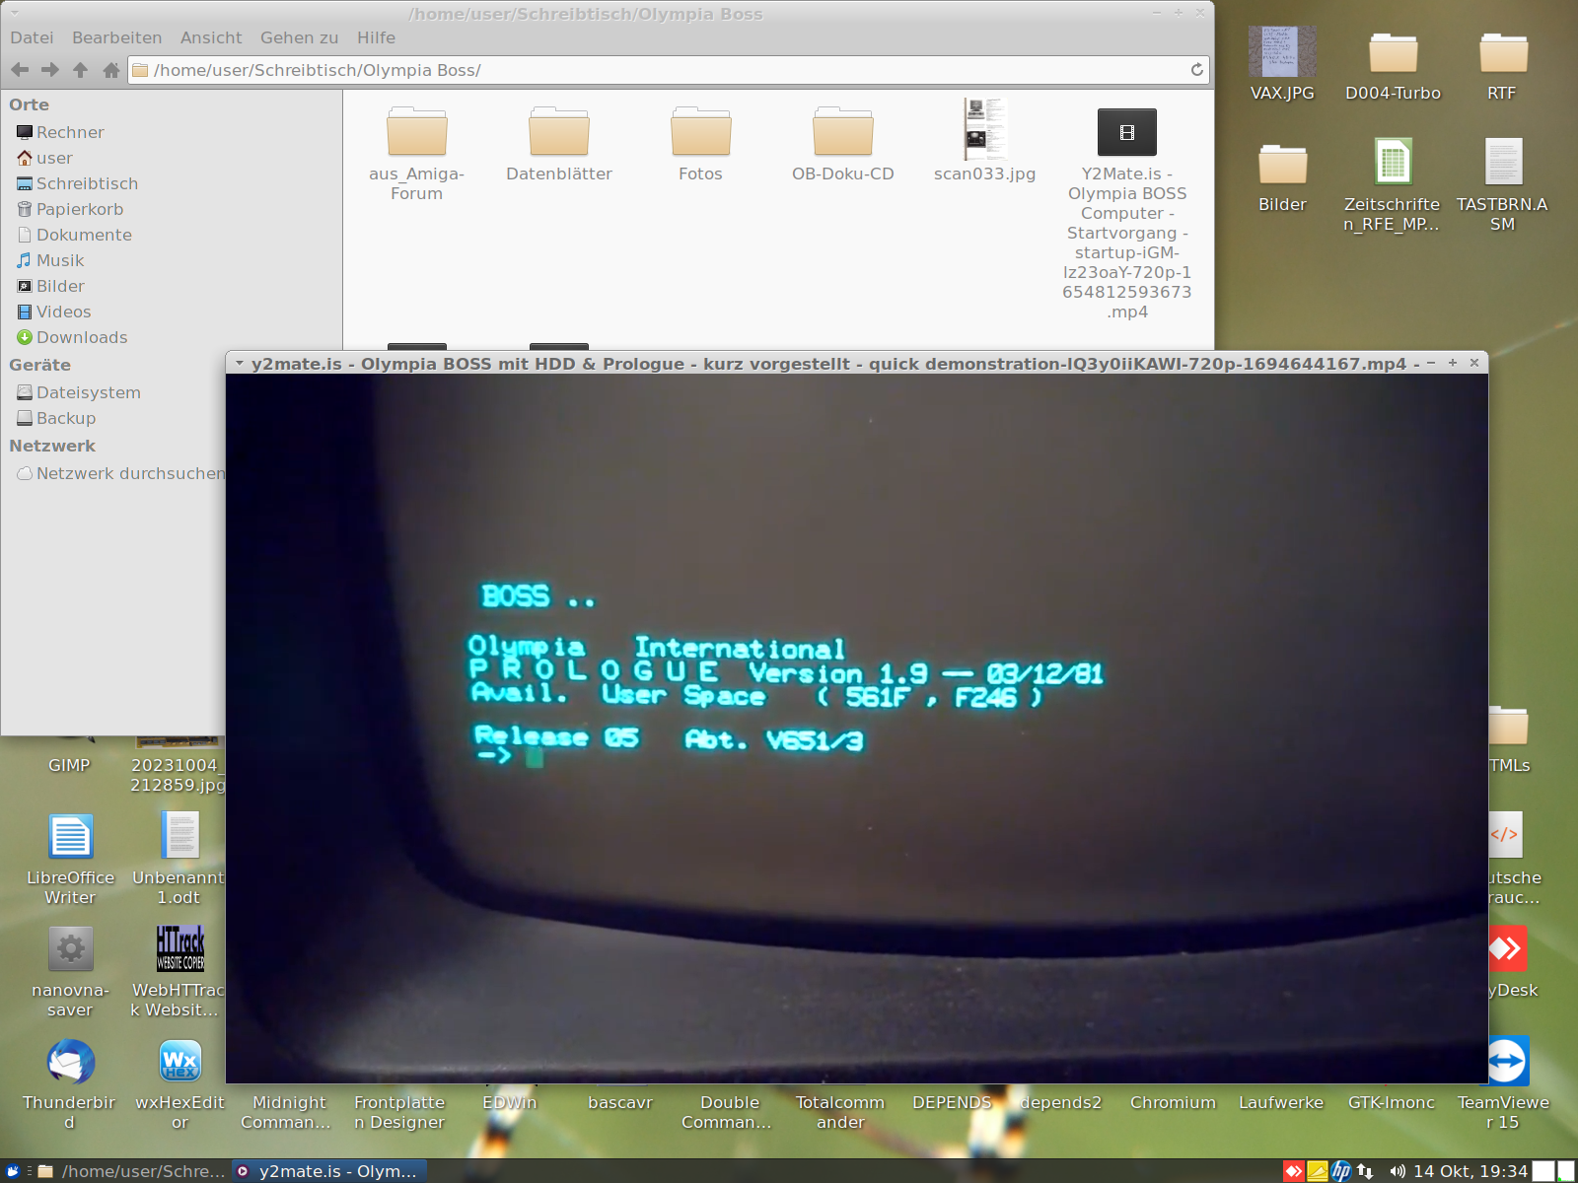
Task: Launch Chromium desktop shortcut
Action: click(x=1173, y=1102)
